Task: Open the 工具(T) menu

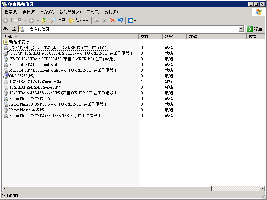Action: click(93, 12)
